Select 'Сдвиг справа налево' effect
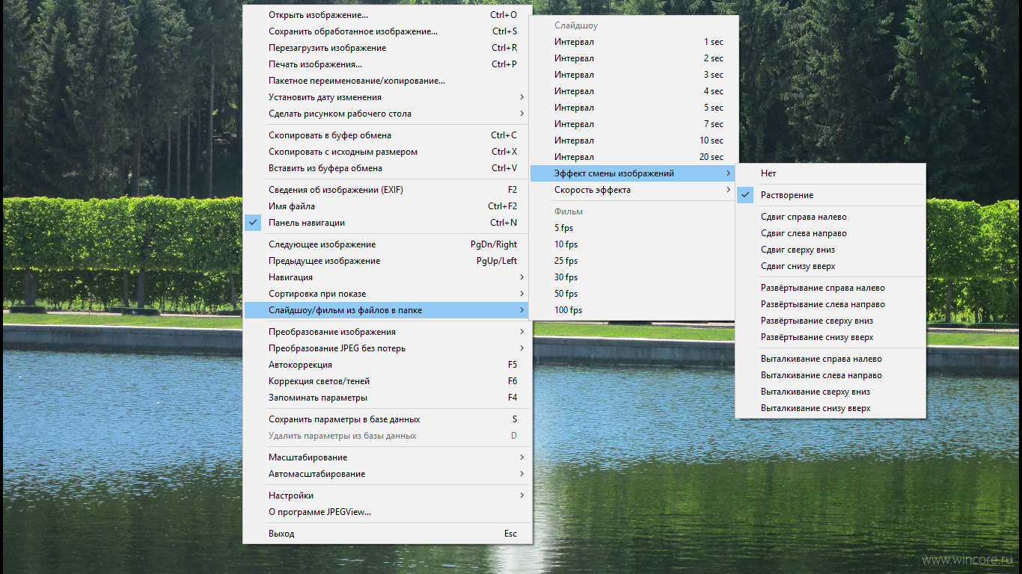The width and height of the screenshot is (1022, 574). [830, 217]
